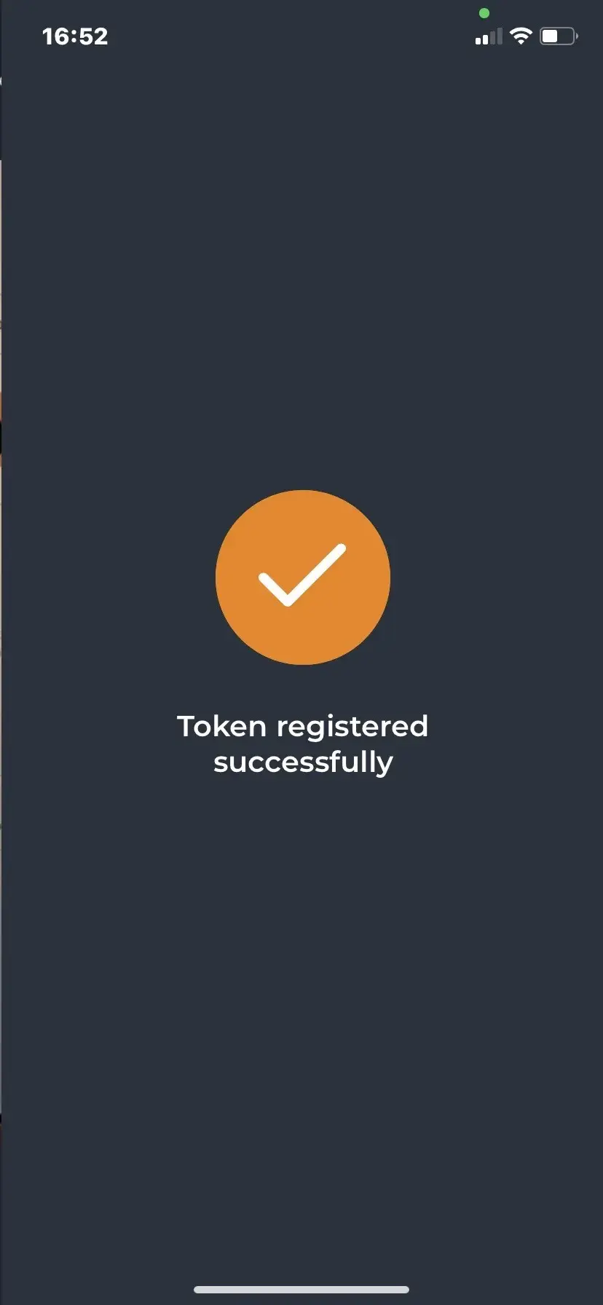Image resolution: width=603 pixels, height=1305 pixels.
Task: Tap the cellular signal bars
Action: pos(489,36)
